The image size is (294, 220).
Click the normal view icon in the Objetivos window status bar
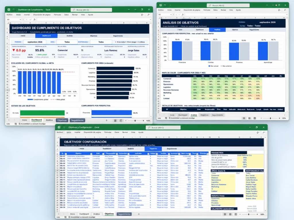225,214
